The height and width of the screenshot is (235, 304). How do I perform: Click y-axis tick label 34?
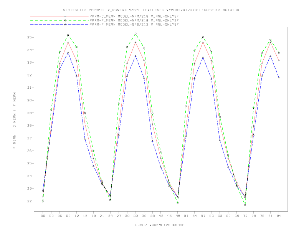pyautogui.click(x=30, y=50)
